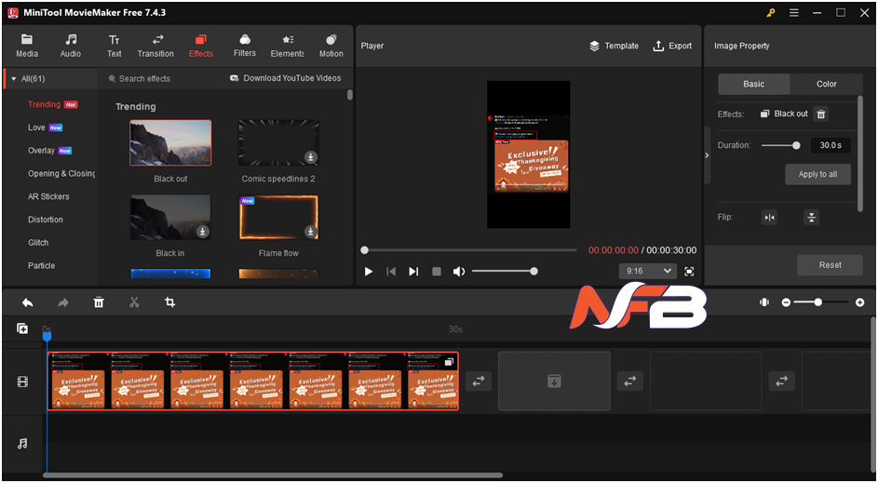878x483 pixels.
Task: Click the player progress bar
Action: [x=469, y=250]
